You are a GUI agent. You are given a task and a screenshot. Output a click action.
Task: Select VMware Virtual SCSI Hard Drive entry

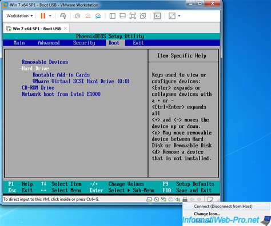(81, 81)
